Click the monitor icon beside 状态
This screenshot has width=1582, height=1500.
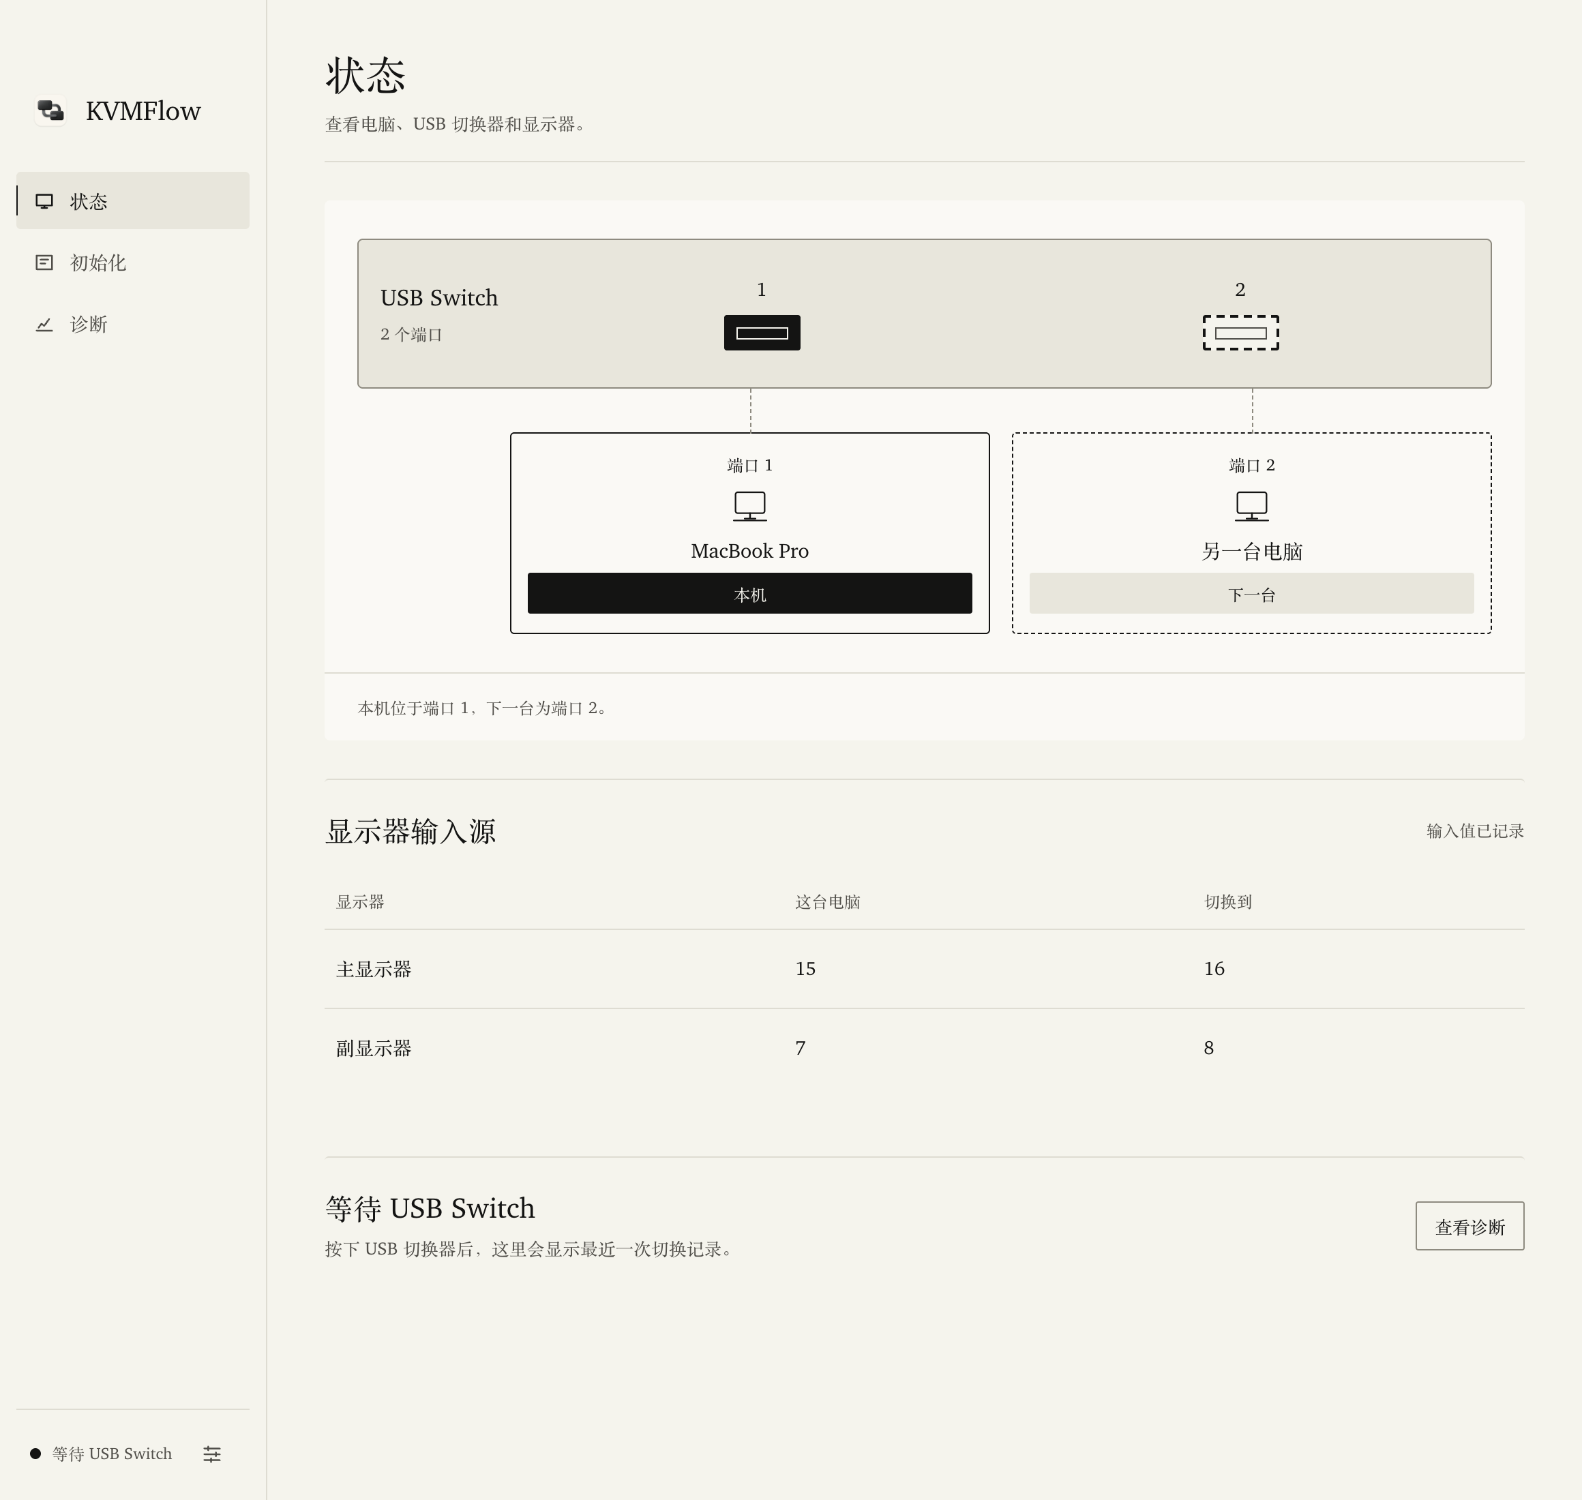[x=45, y=202]
